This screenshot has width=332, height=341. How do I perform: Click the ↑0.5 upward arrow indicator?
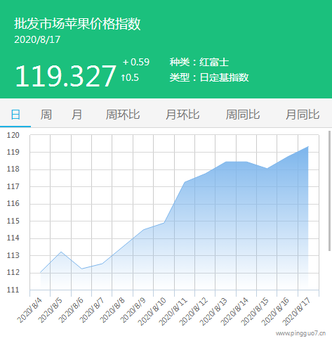[x=130, y=77]
